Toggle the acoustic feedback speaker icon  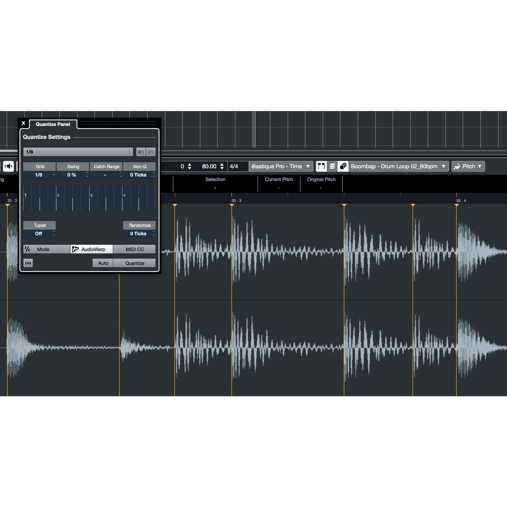tap(8, 166)
